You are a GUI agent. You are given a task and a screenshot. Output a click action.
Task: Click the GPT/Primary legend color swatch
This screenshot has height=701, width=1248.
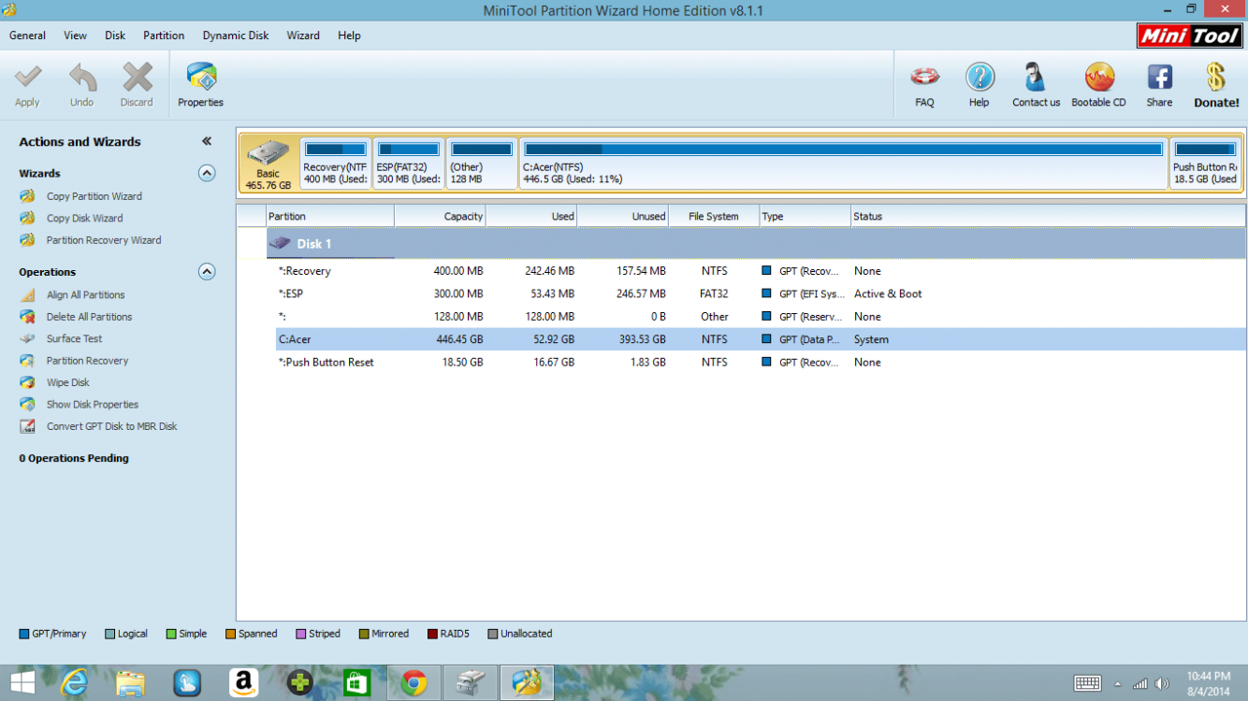coord(23,634)
